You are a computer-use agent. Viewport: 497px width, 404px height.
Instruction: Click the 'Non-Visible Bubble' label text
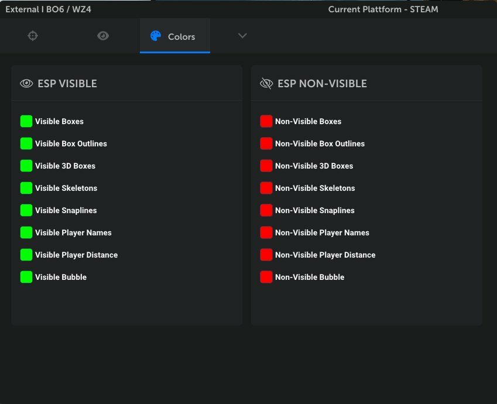click(310, 277)
